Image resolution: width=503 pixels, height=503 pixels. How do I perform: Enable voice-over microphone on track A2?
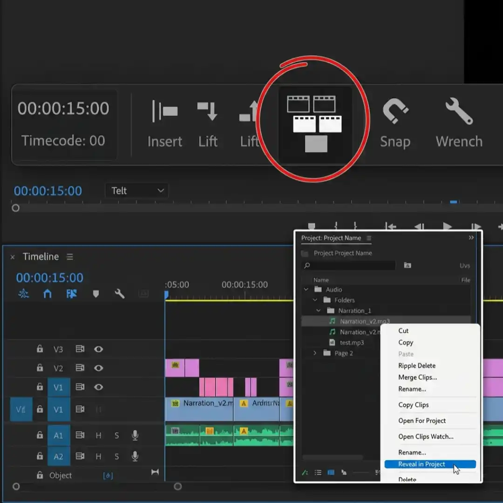pos(135,456)
